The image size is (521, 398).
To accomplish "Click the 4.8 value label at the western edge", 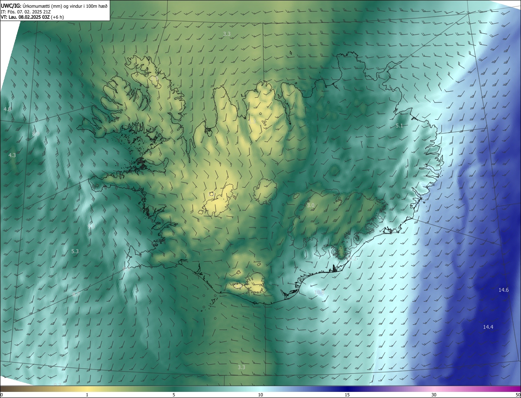I will pos(7,109).
